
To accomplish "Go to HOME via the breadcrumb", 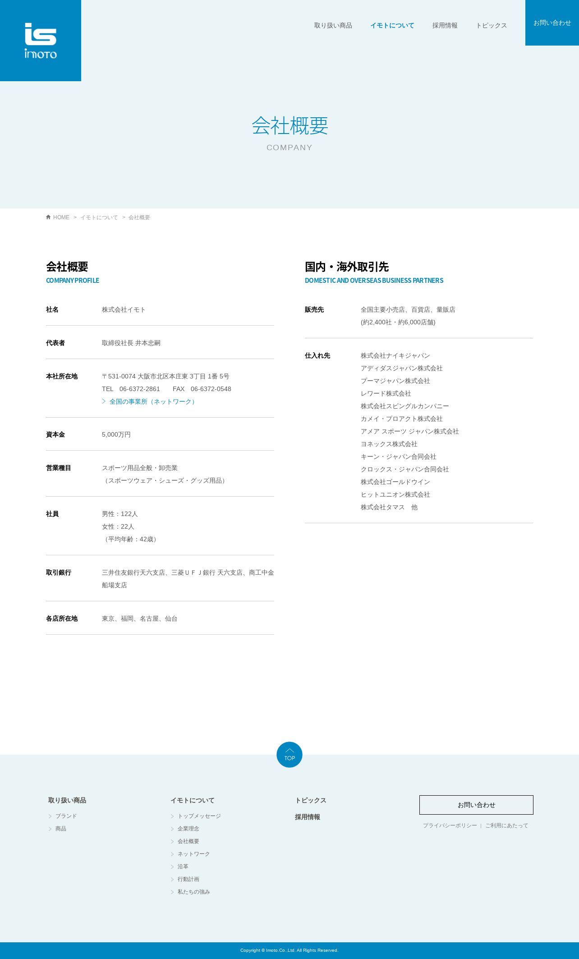I will tap(61, 217).
